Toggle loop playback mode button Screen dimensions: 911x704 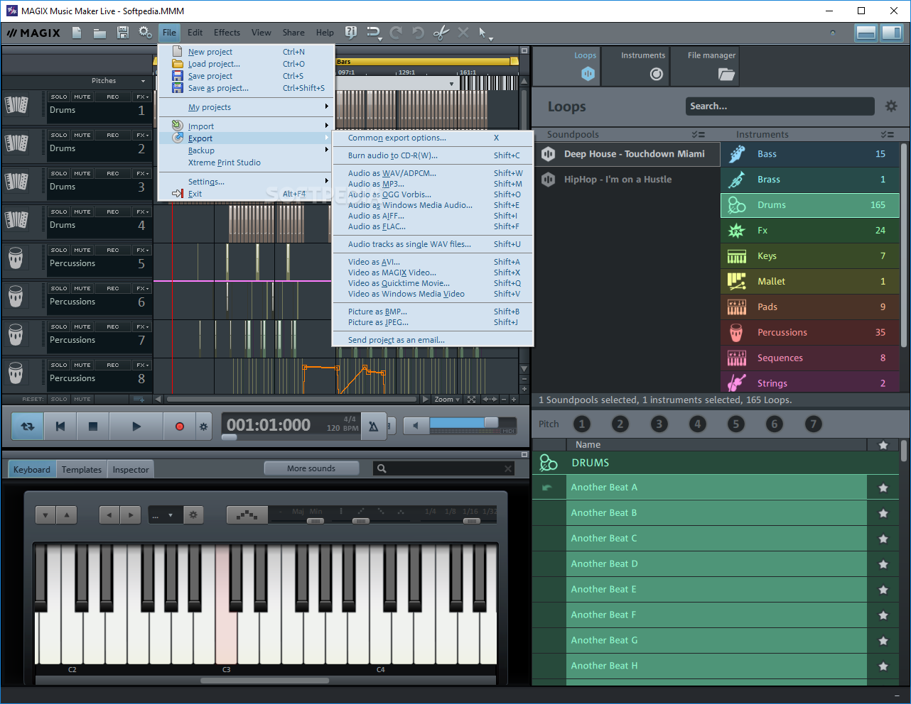(27, 427)
